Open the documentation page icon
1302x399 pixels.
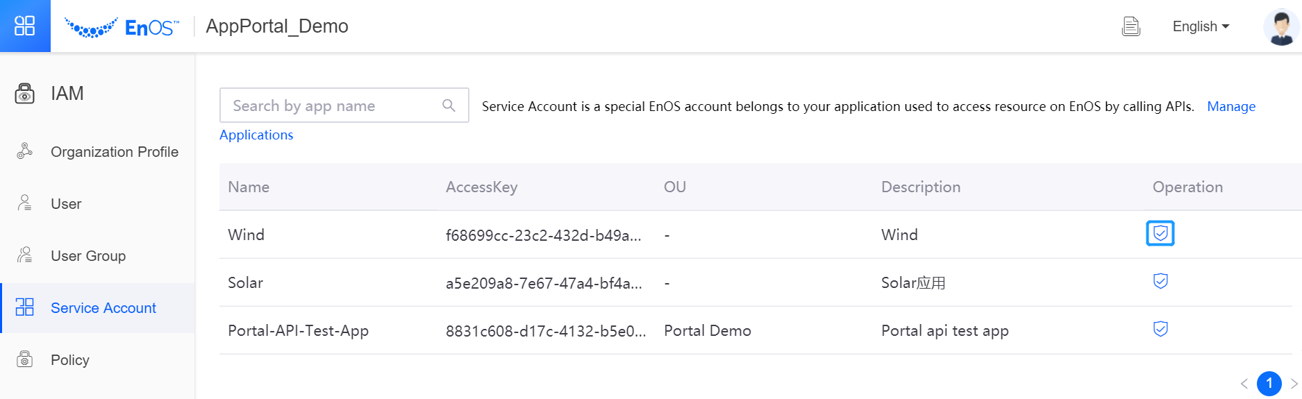1131,26
